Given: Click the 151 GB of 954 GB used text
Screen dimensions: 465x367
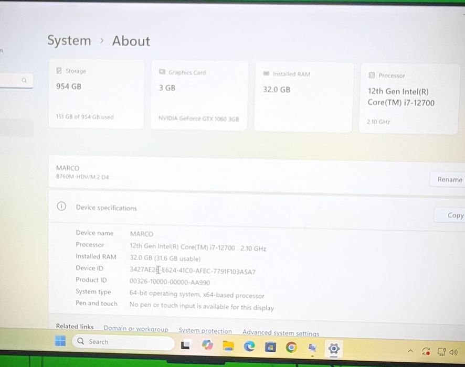Looking at the screenshot, I should pos(85,117).
